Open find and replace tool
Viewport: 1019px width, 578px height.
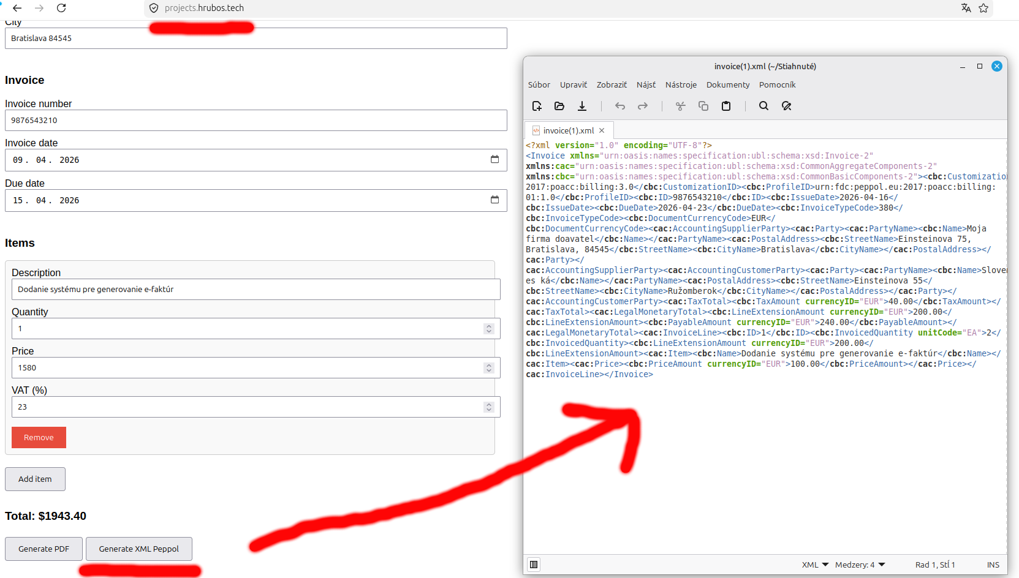[787, 106]
